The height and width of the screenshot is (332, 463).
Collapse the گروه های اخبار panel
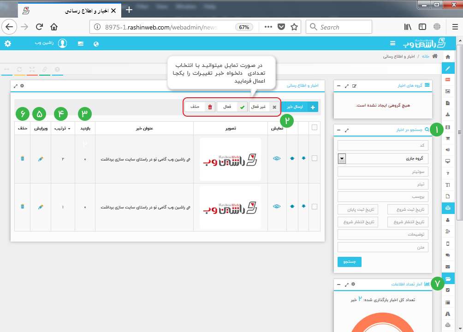click(x=338, y=86)
